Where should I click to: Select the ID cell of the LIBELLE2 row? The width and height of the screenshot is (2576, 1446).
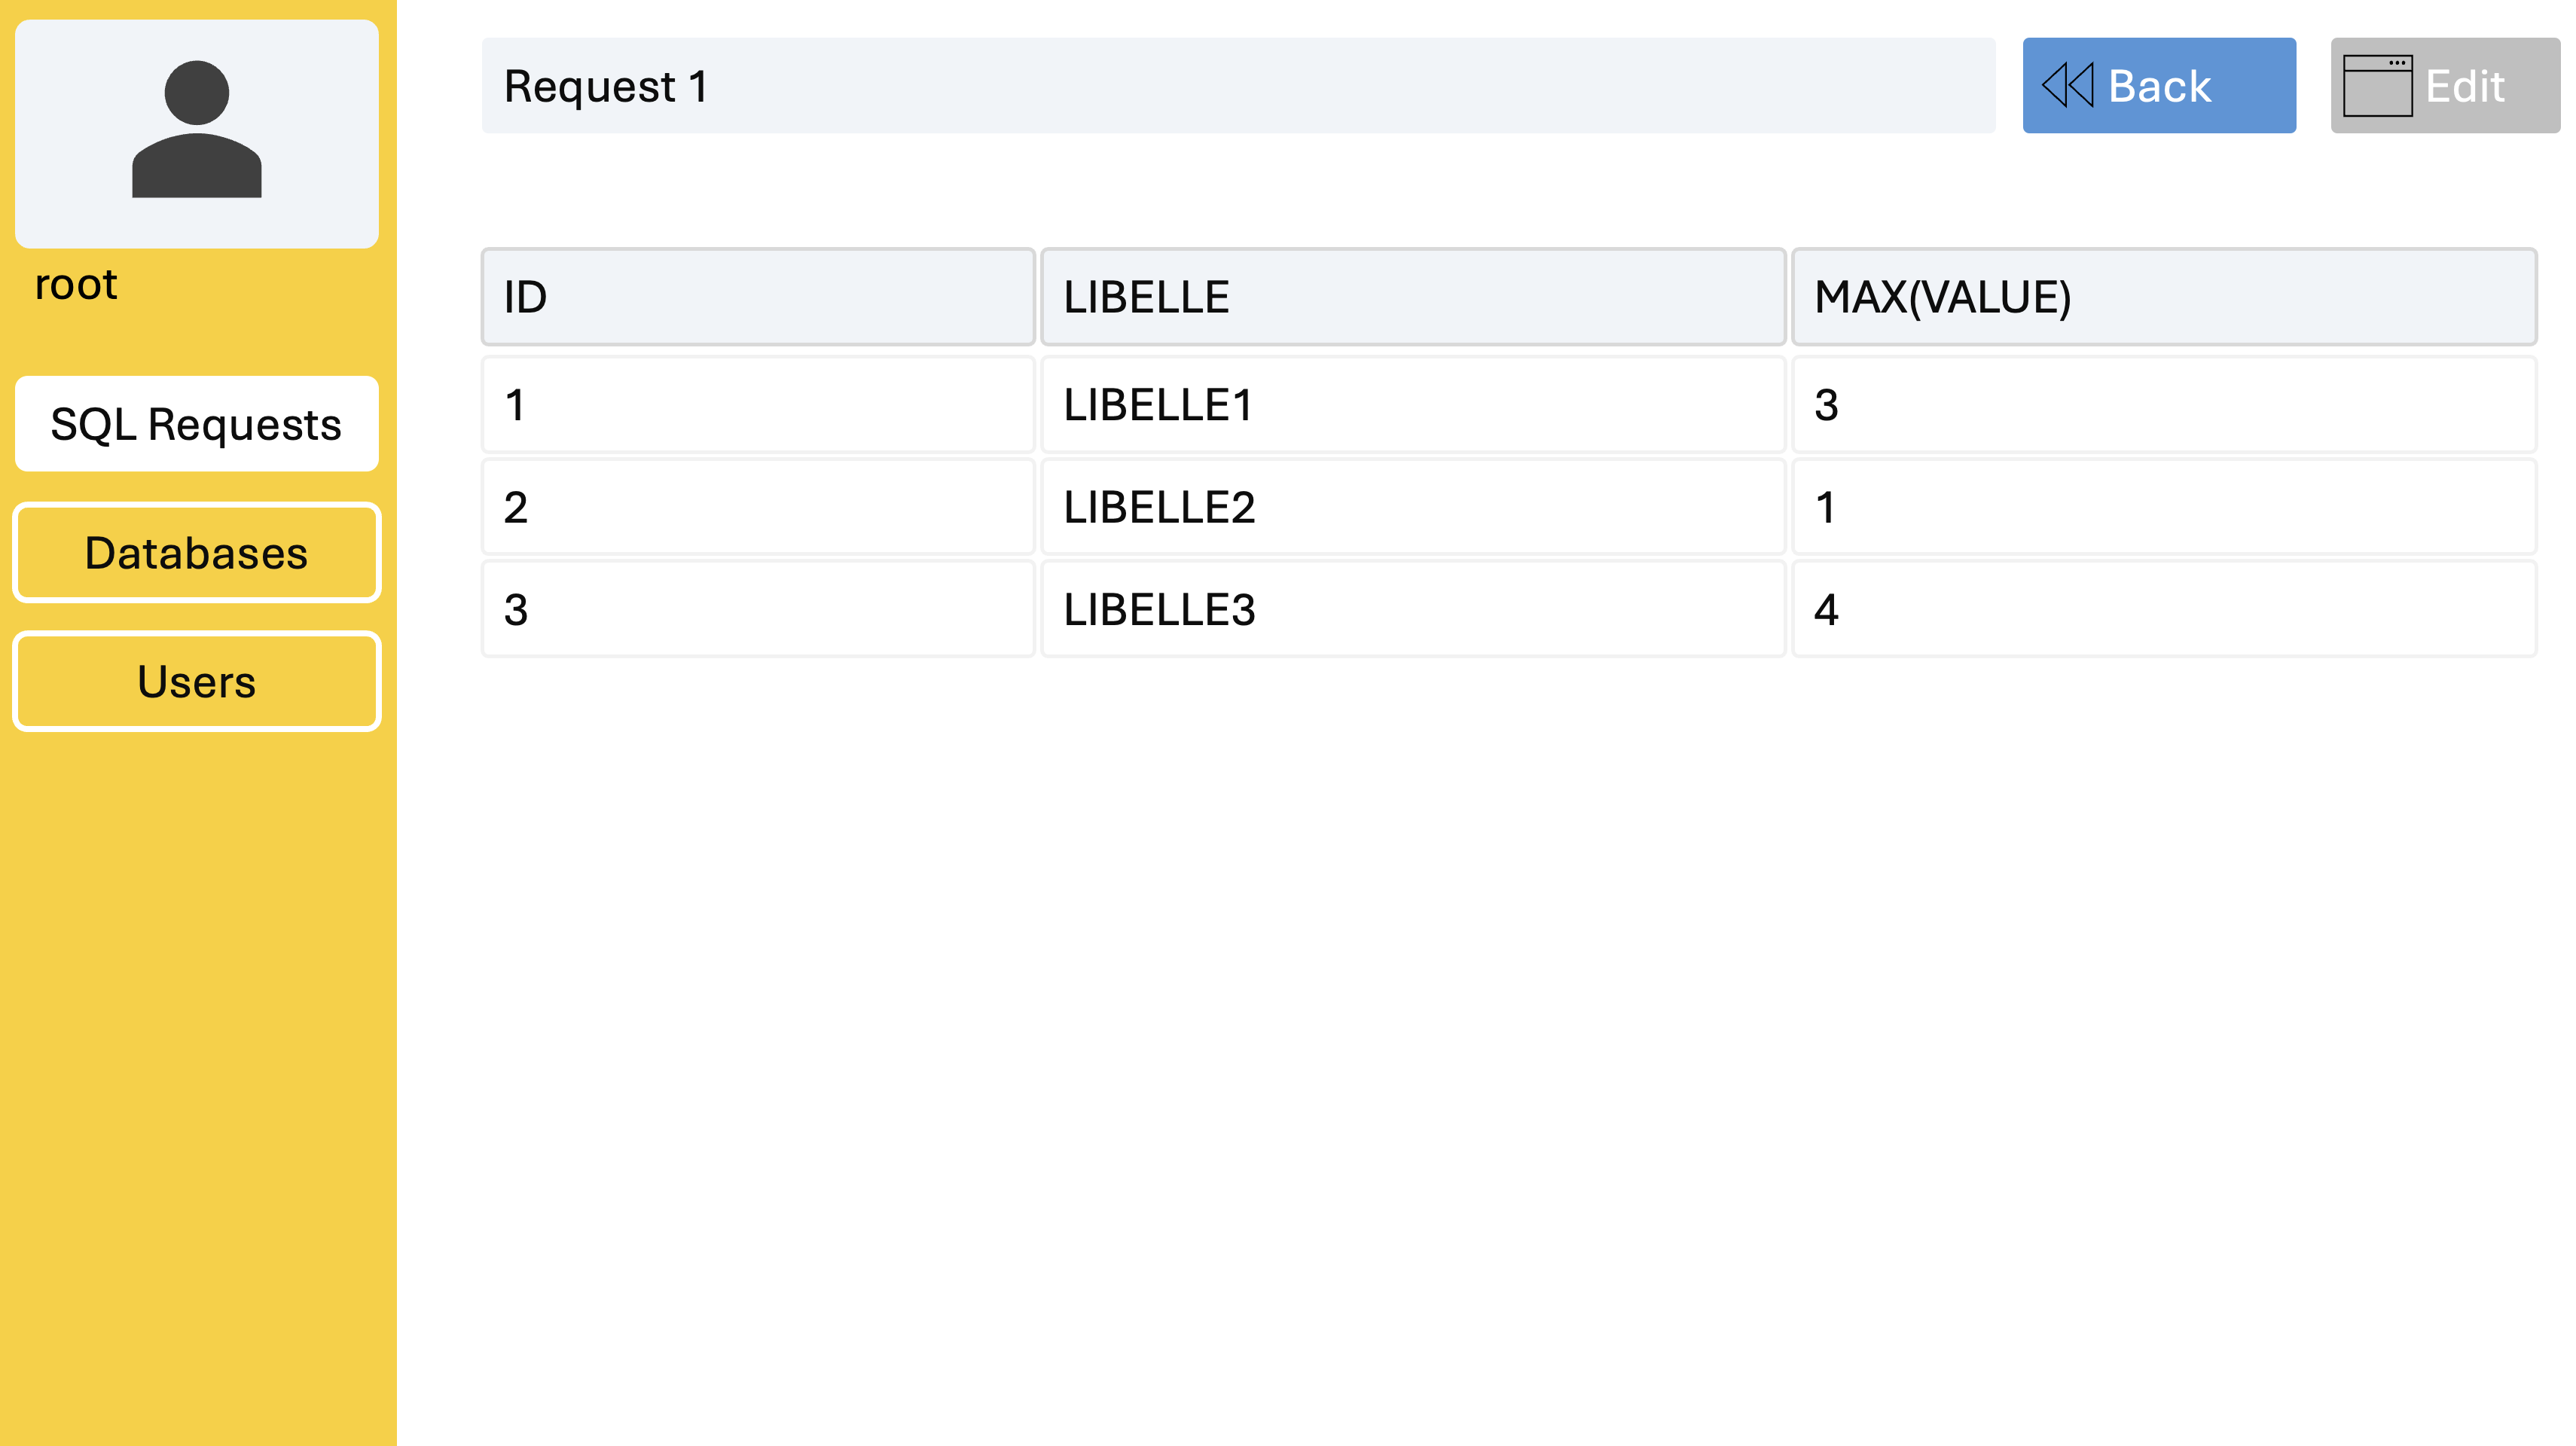(758, 507)
